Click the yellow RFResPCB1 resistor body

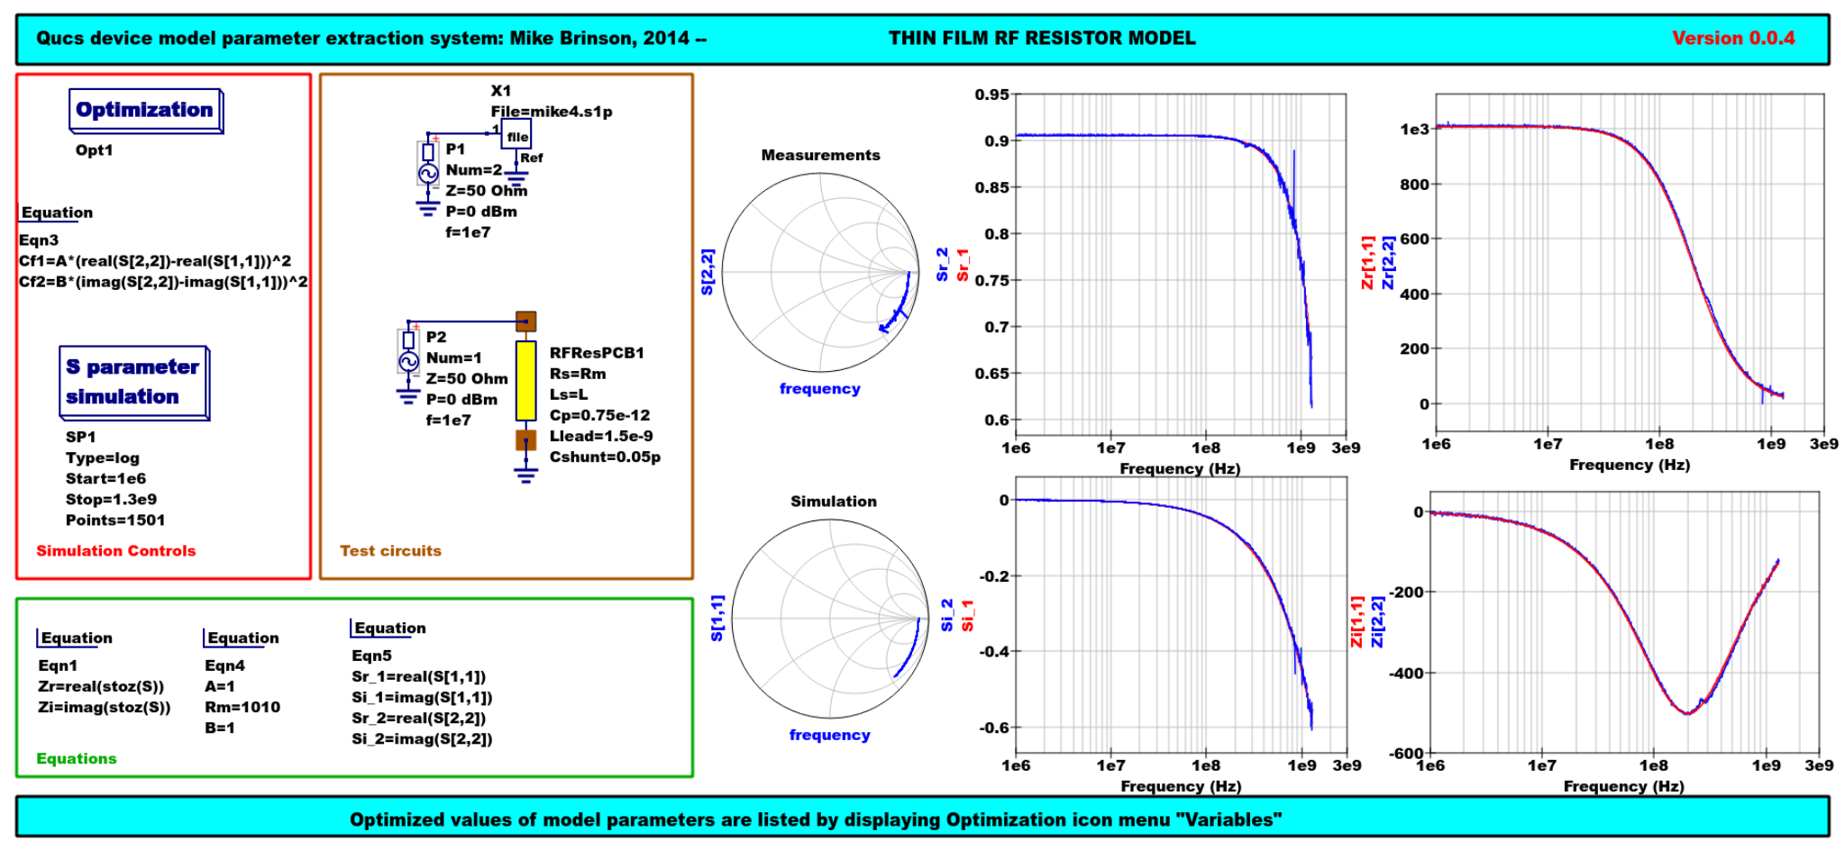(526, 381)
